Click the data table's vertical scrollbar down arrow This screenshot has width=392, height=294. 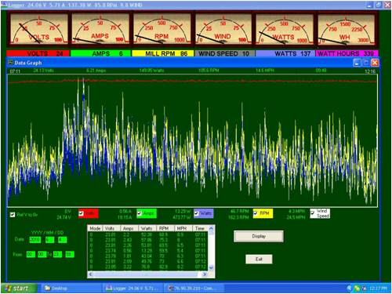tap(211, 267)
